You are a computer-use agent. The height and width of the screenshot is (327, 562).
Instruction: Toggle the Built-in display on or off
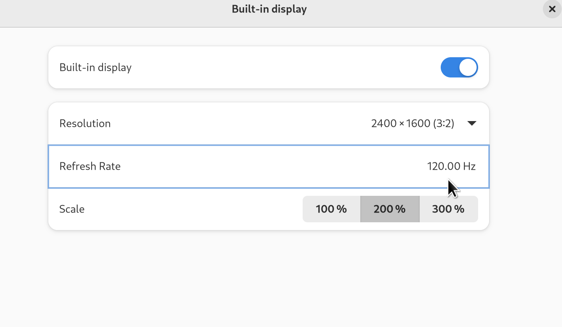point(459,67)
